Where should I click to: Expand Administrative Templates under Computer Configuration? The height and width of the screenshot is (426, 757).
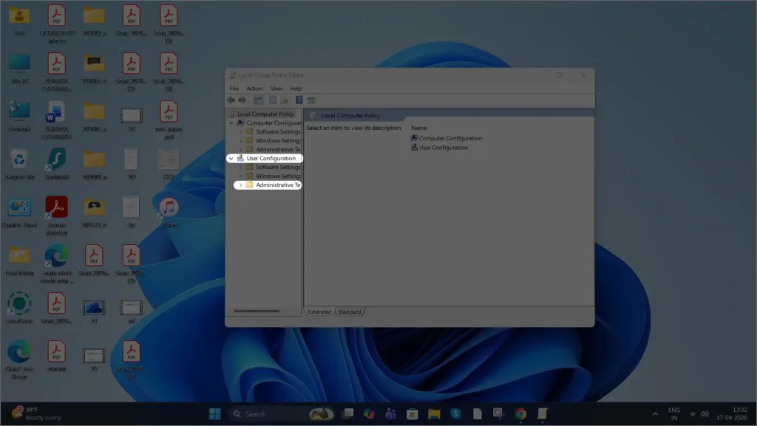coord(241,149)
